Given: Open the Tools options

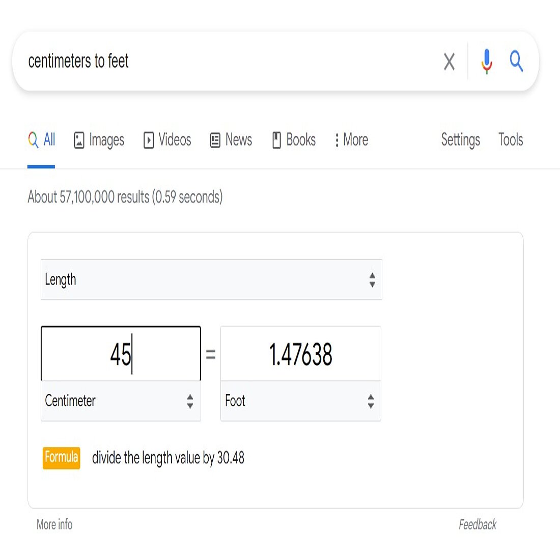Looking at the screenshot, I should coord(510,140).
